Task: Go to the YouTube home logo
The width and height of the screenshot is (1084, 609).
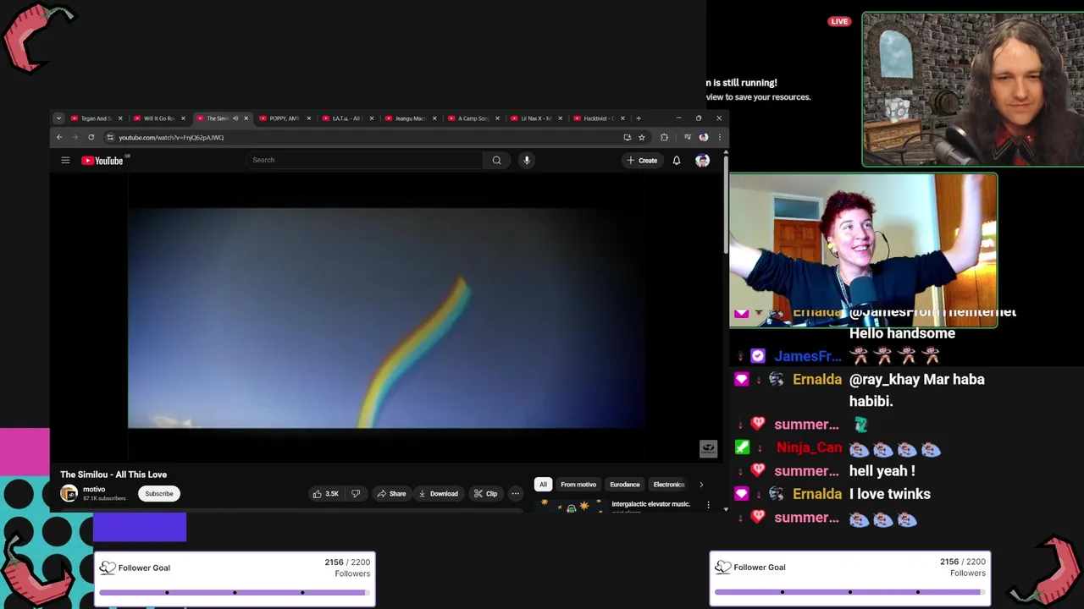Action: pyautogui.click(x=102, y=160)
